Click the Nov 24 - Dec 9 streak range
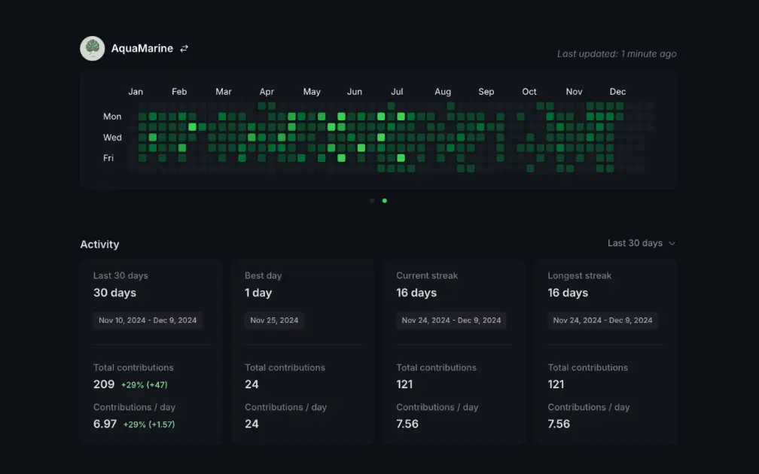 [452, 320]
